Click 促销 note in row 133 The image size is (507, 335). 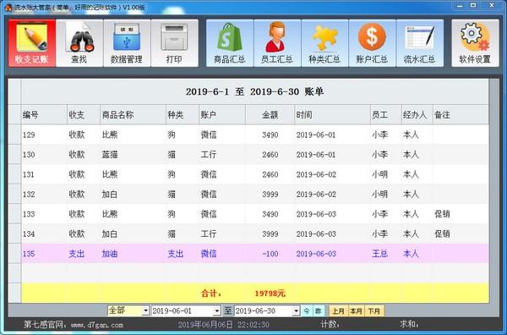tap(442, 214)
